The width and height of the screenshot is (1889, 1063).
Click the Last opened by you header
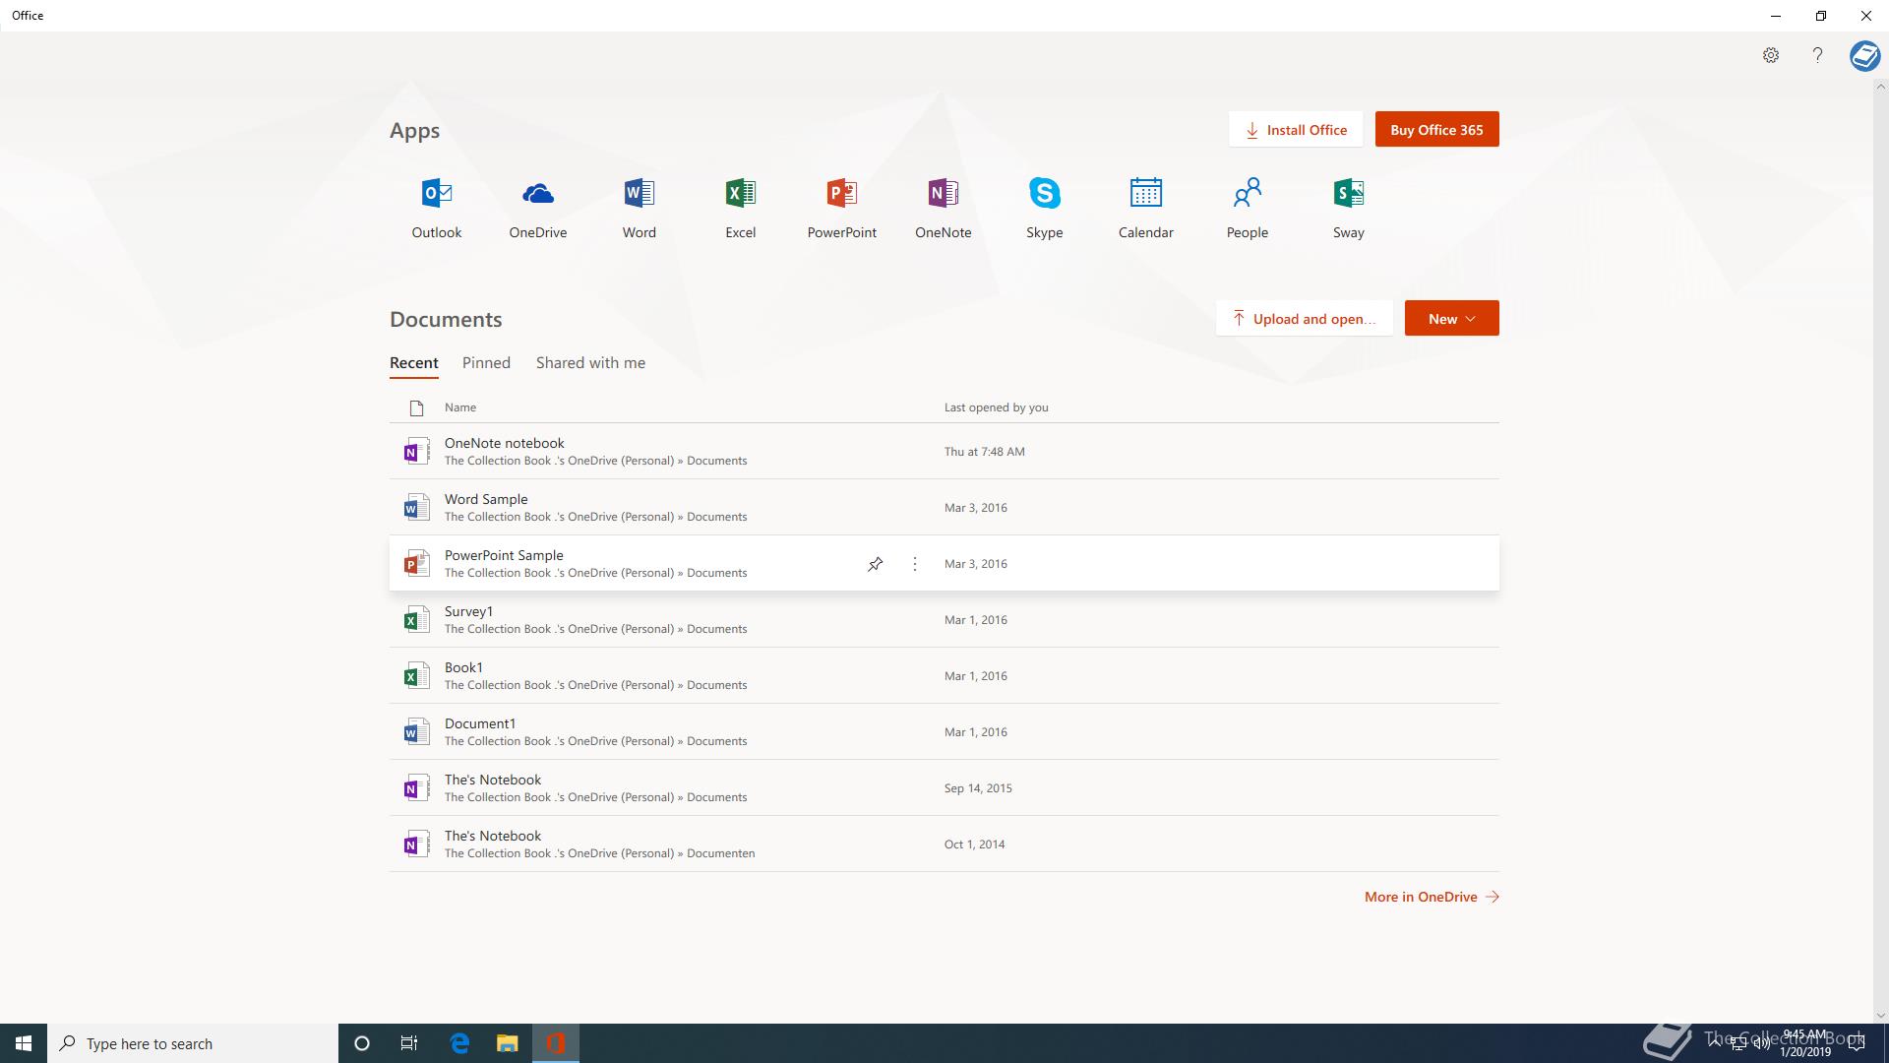[996, 407]
